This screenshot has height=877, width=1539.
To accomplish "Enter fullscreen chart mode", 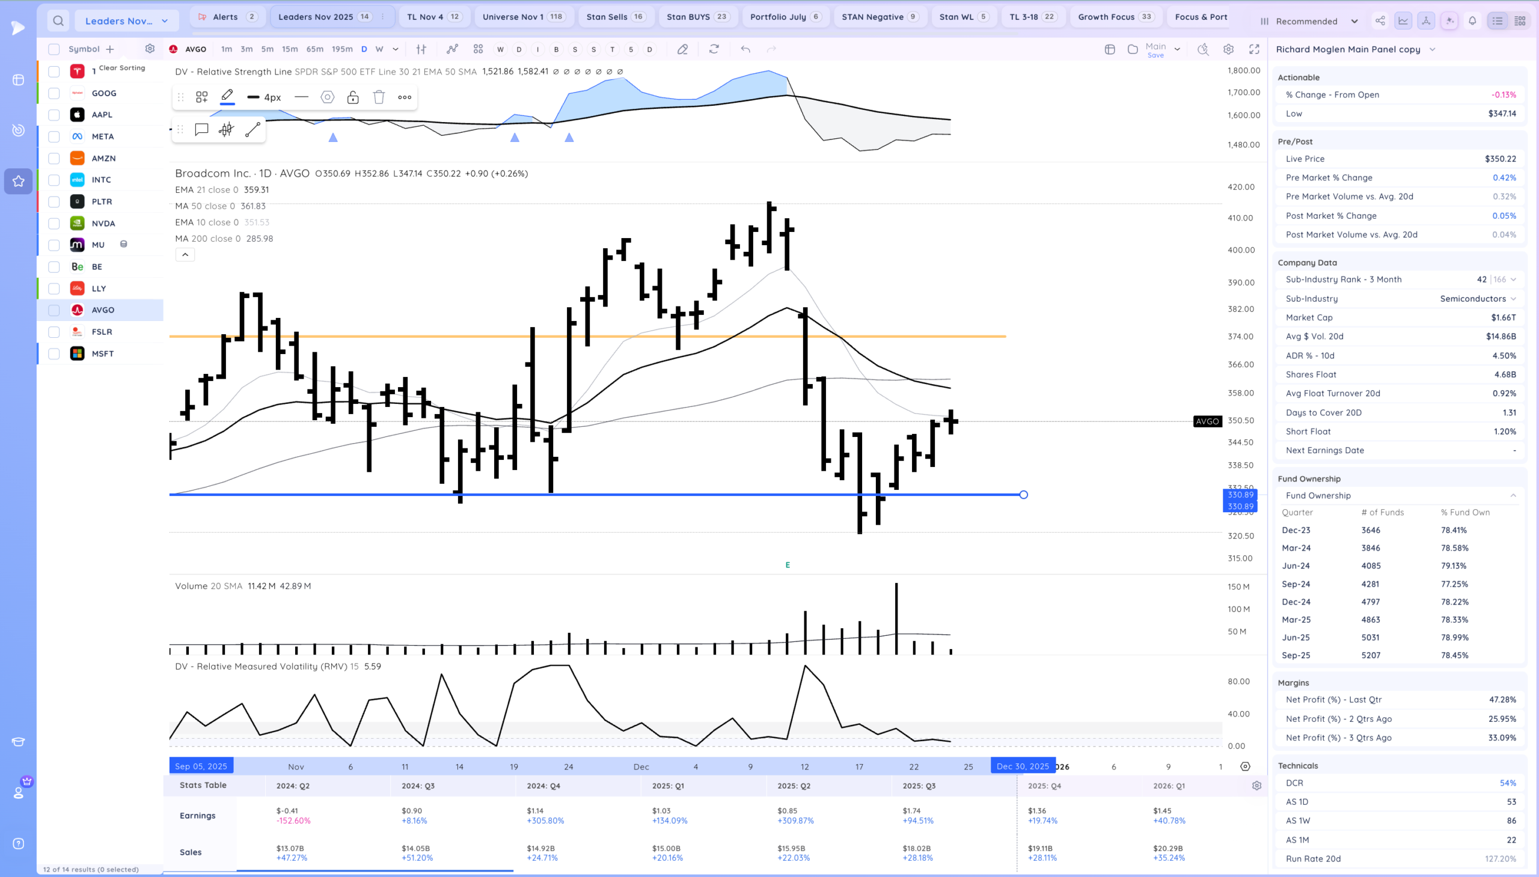I will click(x=1254, y=49).
